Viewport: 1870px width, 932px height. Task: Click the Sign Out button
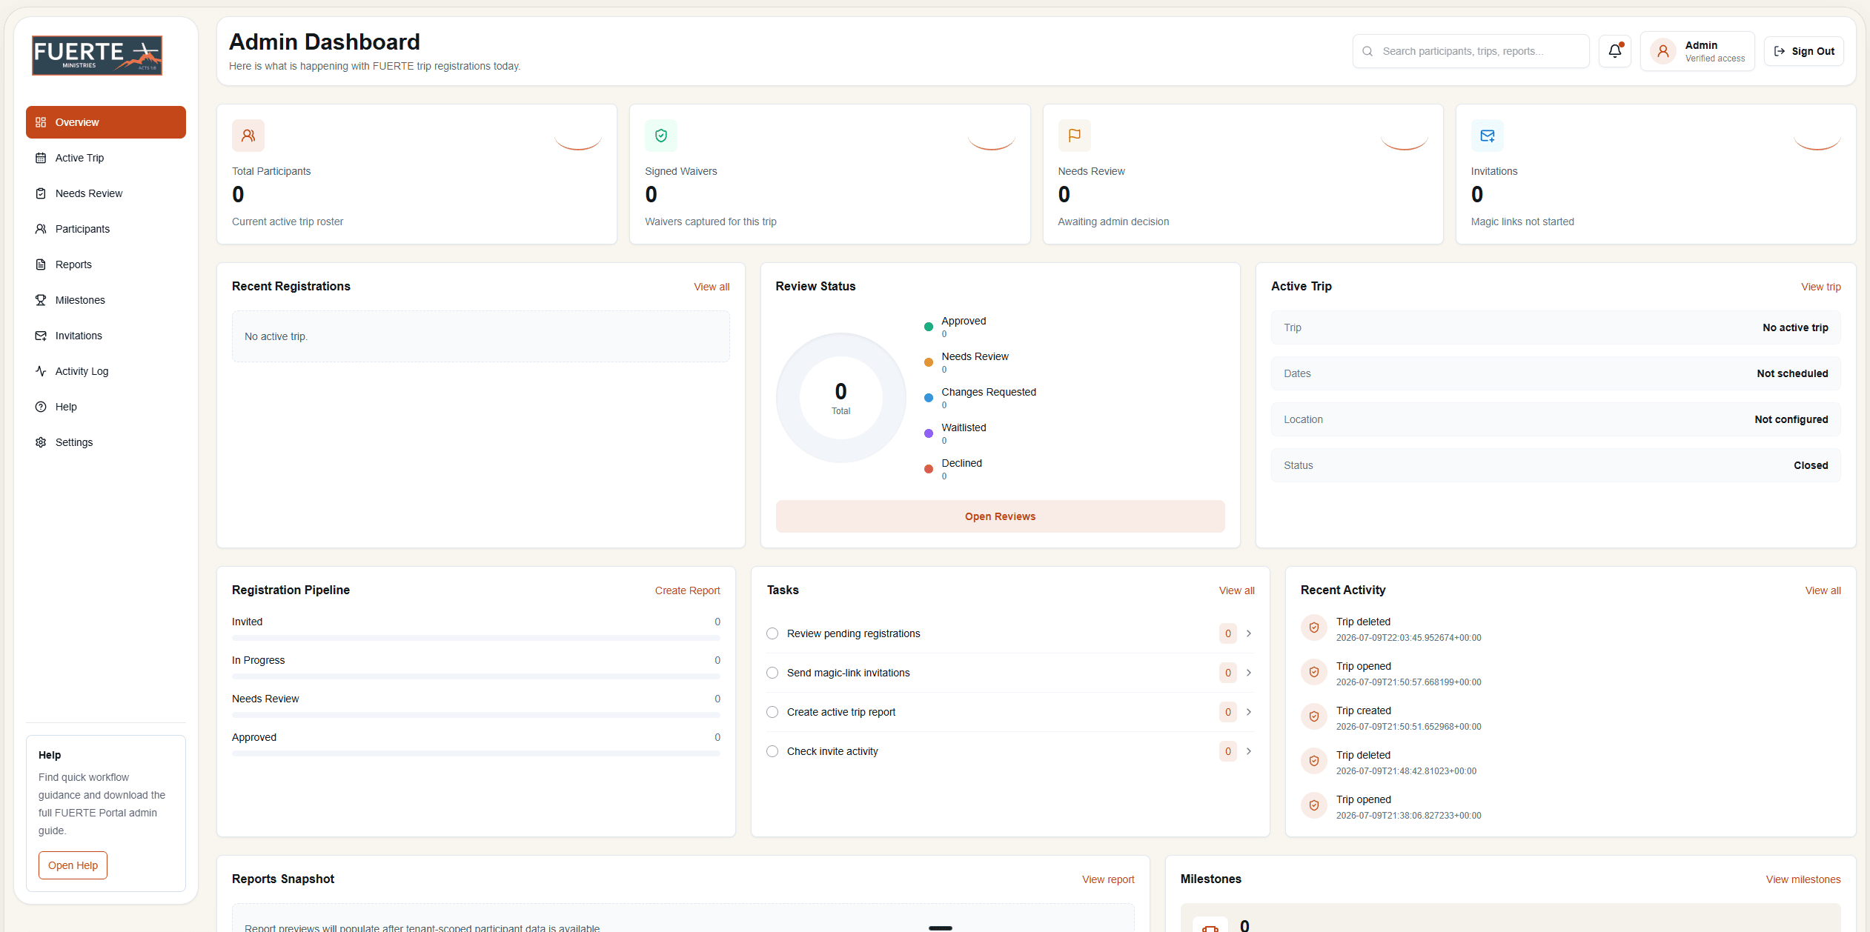1804,51
